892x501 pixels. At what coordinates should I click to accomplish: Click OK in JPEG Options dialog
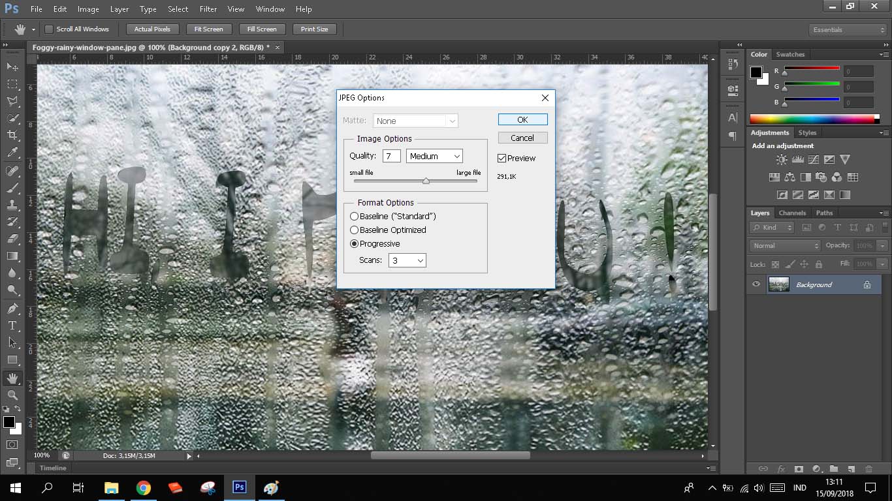point(522,119)
